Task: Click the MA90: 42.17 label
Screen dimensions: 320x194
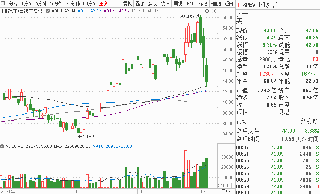Action: 89,10
